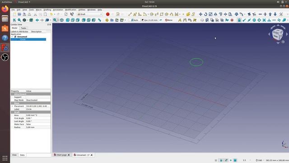Viewport: 289px width, 163px height.
Task: Expand the Placement property row
Action: [12, 106]
